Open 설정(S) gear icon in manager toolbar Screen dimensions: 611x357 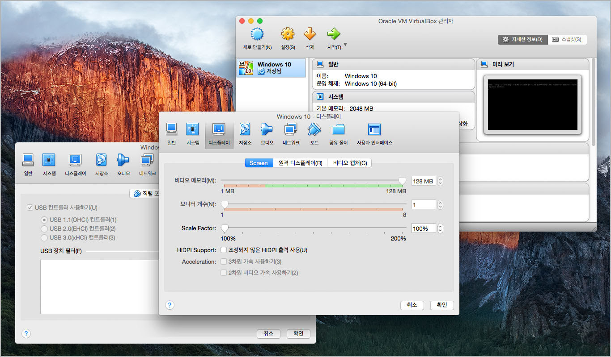coord(288,34)
